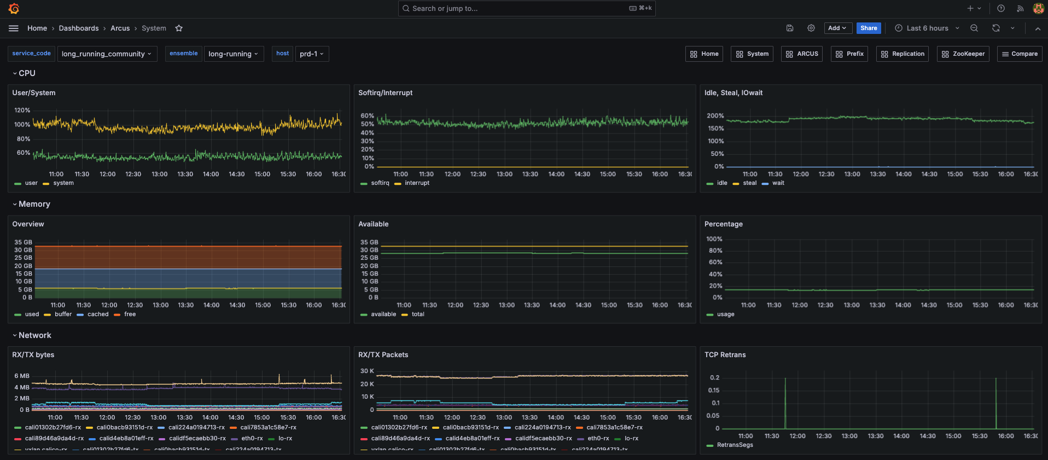
Task: Click the Grafana logo icon
Action: [x=14, y=9]
